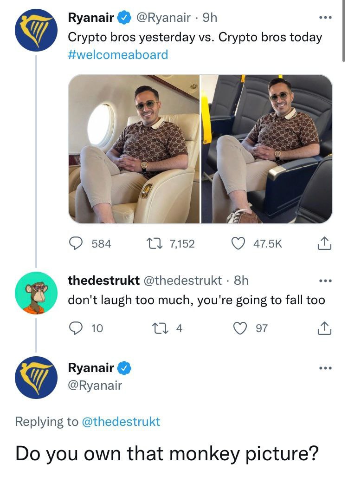This screenshot has width=348, height=477.
Task: Like Ryanair's crypto bros tweet
Action: [238, 243]
